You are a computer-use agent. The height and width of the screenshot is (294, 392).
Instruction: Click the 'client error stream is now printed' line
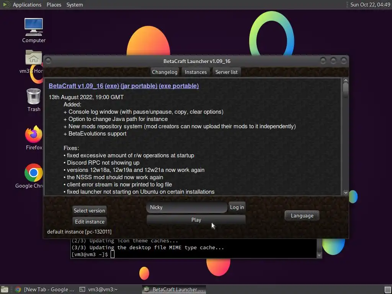pyautogui.click(x=118, y=184)
